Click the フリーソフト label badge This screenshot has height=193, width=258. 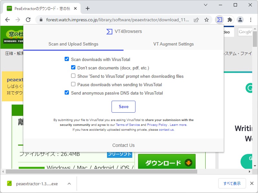coord(120,154)
